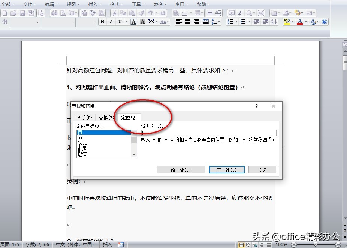Toggle bold formatting
This screenshot has height=248, width=347.
coord(102,22)
